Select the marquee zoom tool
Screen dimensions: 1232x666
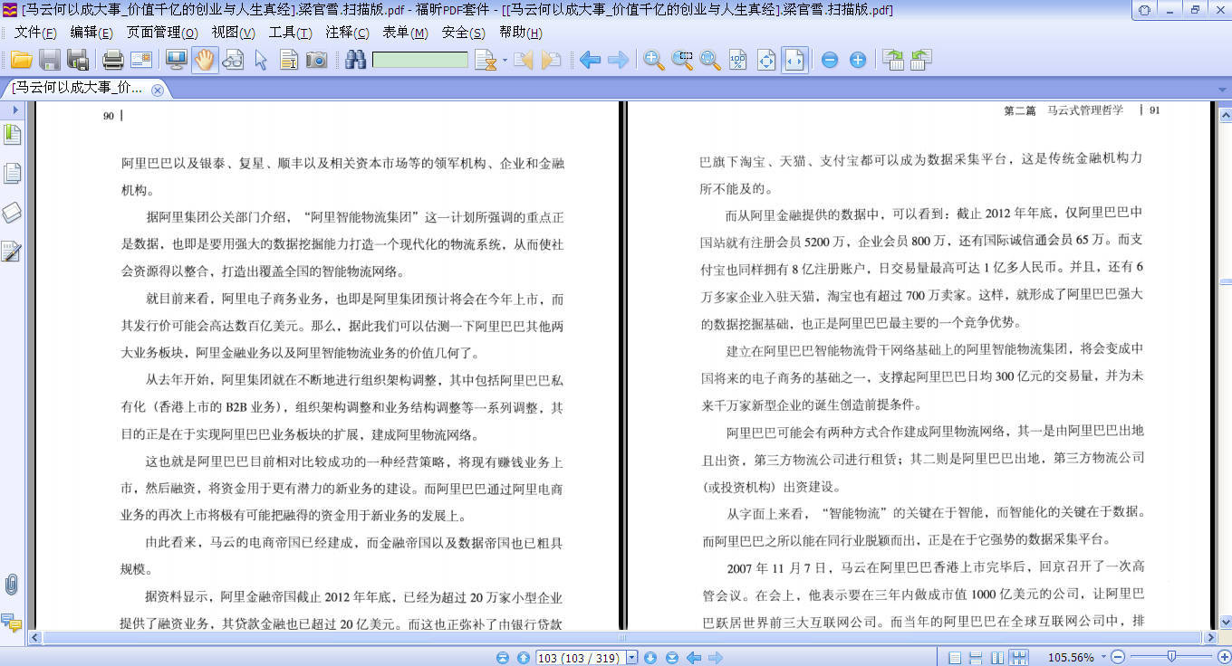[x=682, y=60]
